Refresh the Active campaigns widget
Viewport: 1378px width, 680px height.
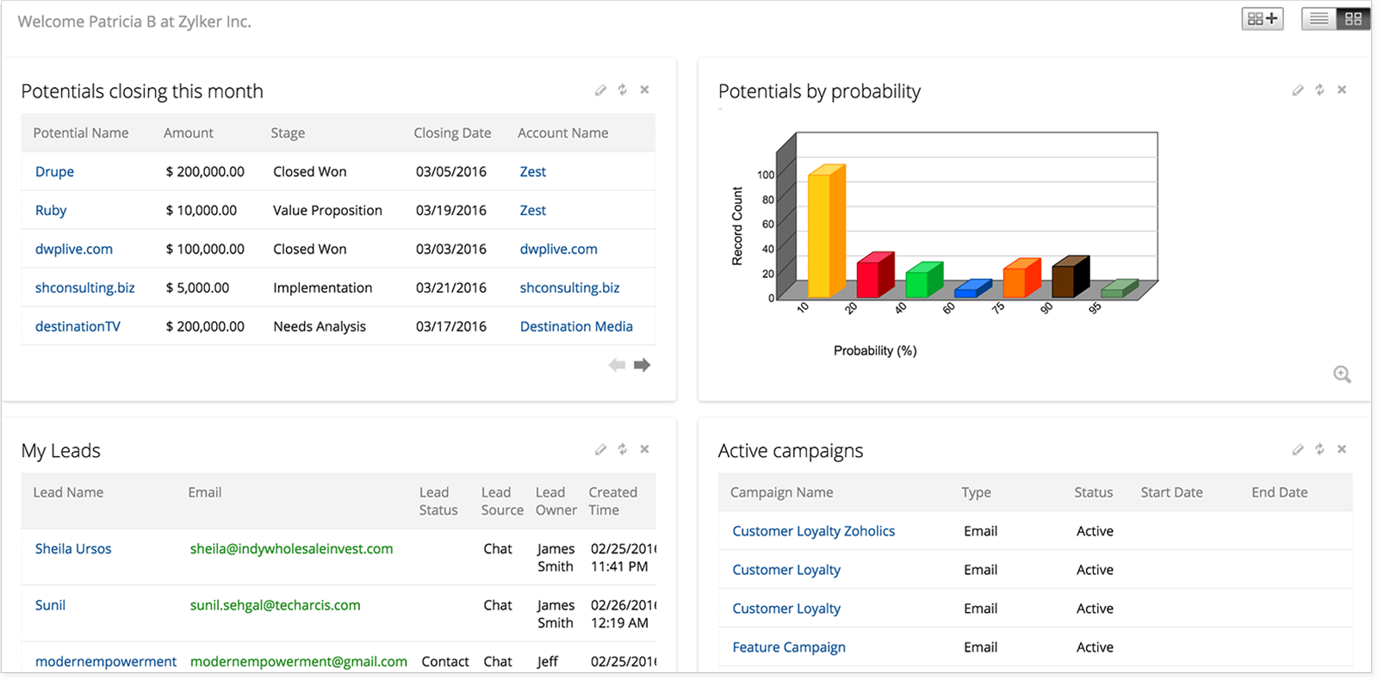(x=1319, y=449)
